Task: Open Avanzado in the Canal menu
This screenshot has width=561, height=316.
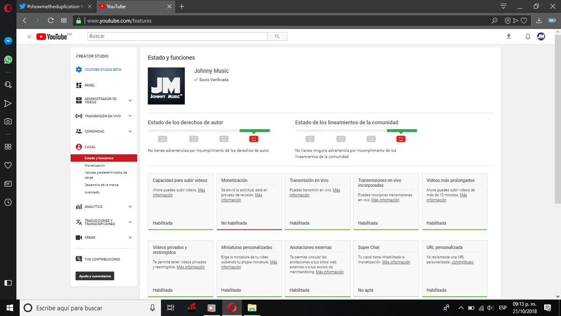Action: point(92,192)
